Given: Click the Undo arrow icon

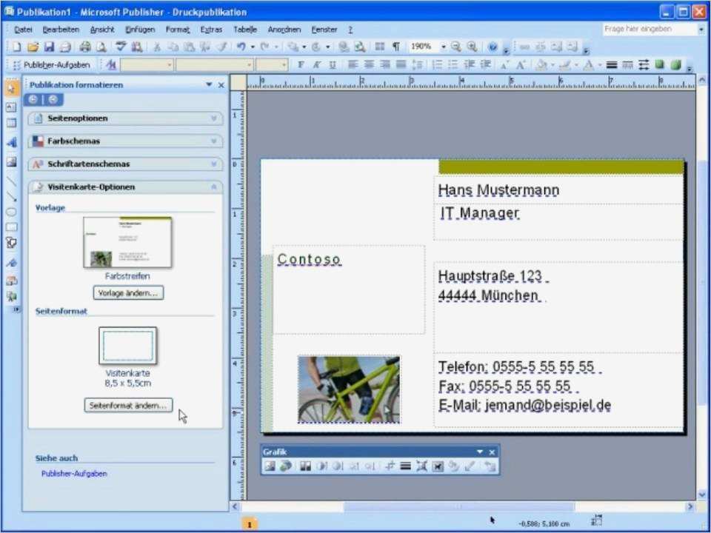Looking at the screenshot, I should 241,47.
